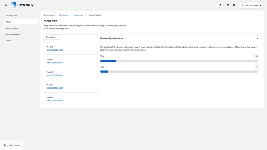Click the 10% progress bar
267x150 pixels.
click(x=179, y=61)
